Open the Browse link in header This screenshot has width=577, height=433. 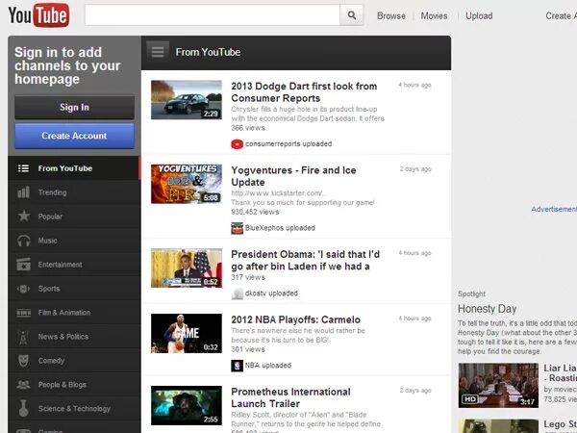pyautogui.click(x=391, y=15)
